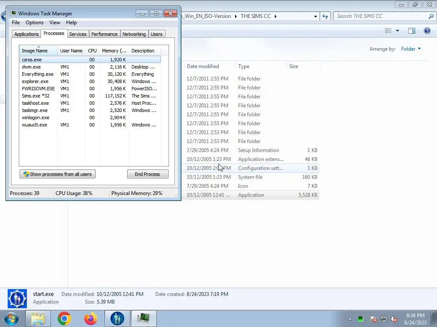The height and width of the screenshot is (327, 437).
Task: Switch to the Performance tab
Action: click(x=104, y=34)
